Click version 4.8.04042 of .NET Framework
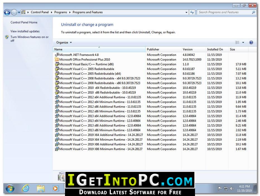This screenshot has width=260, height=196. click(x=189, y=55)
